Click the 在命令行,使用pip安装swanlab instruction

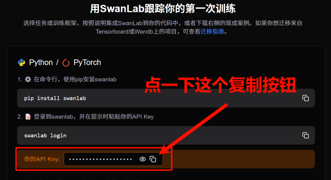pos(75,80)
